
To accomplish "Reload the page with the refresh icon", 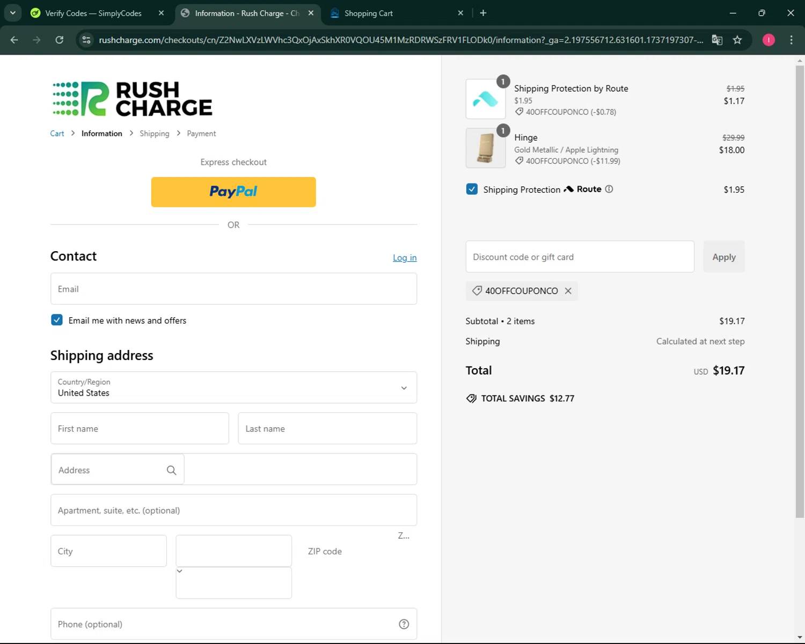I will pos(60,40).
